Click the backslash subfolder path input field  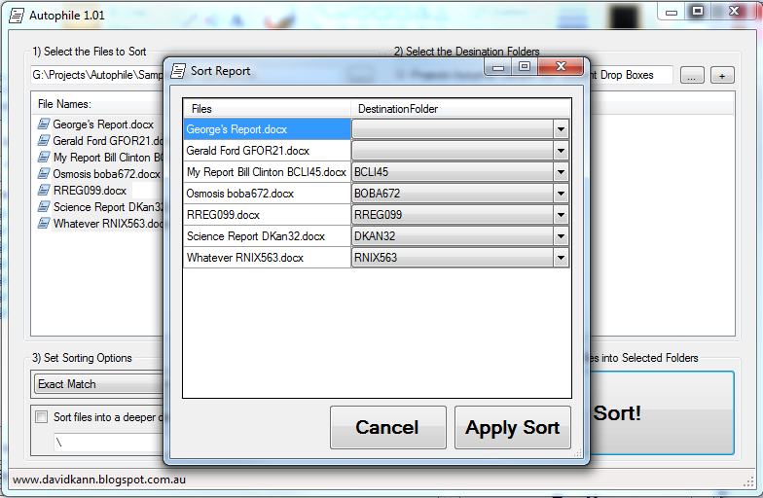click(x=109, y=442)
